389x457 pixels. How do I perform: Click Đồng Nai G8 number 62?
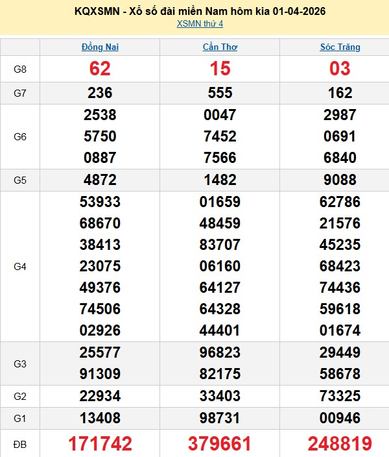coord(100,69)
